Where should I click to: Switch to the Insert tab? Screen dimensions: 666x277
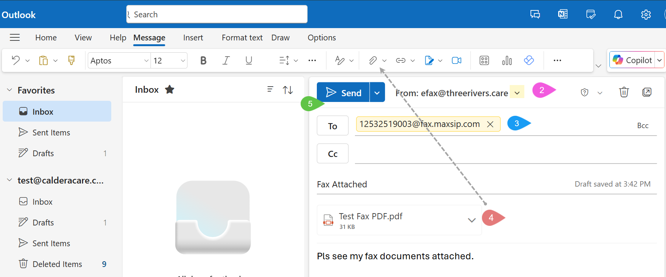pos(193,38)
